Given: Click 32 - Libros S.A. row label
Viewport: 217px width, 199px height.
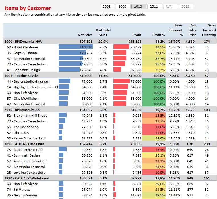Looking at the screenshot, I should [x=18, y=133].
